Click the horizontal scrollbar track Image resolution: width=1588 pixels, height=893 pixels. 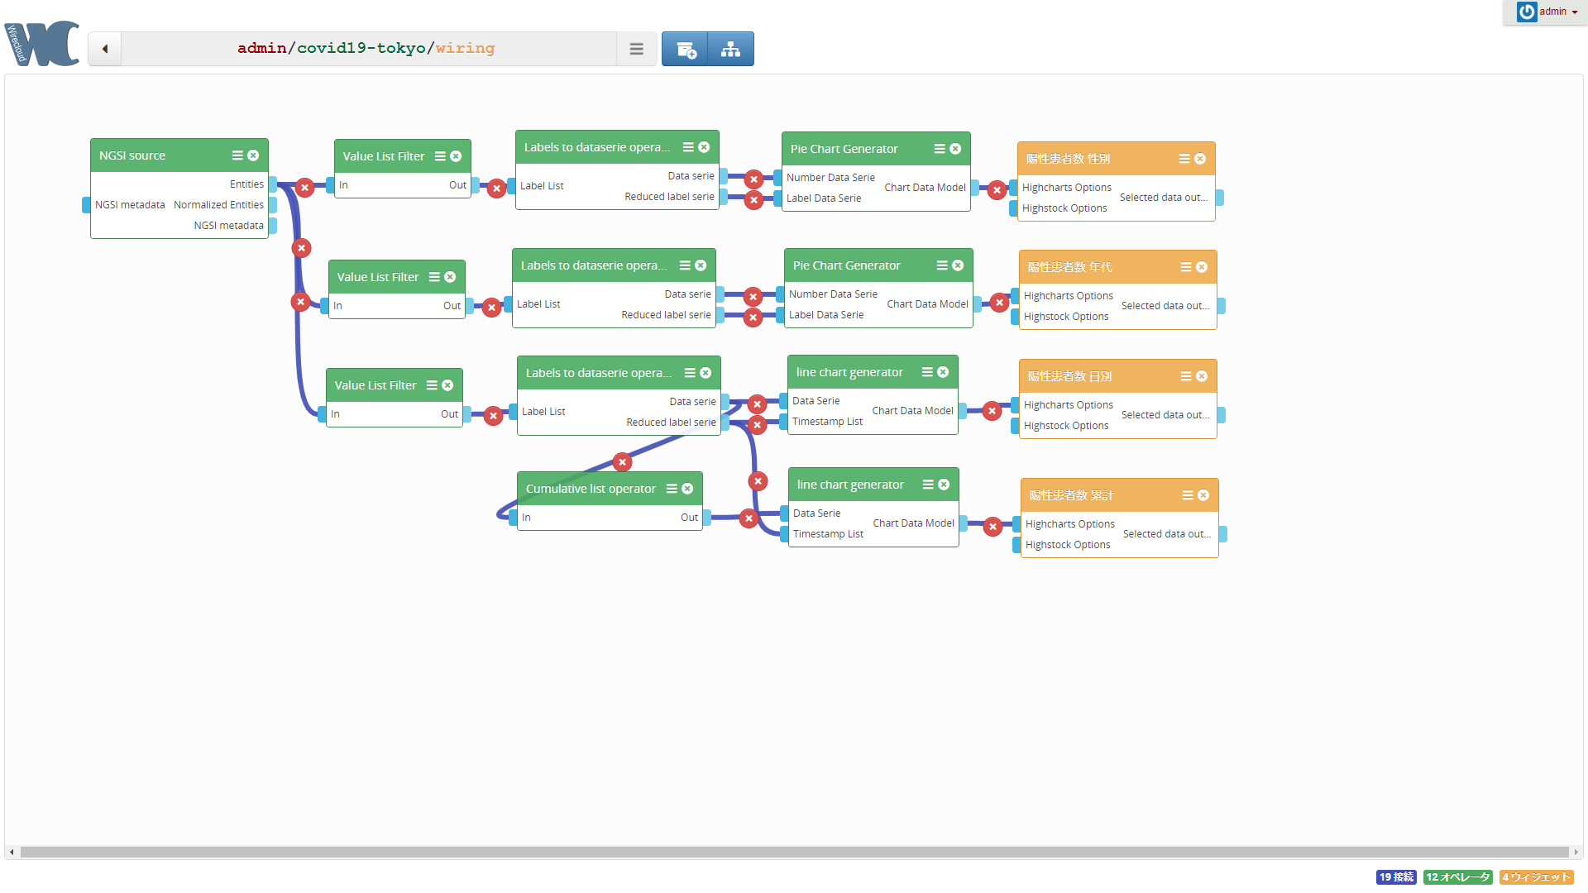794,852
